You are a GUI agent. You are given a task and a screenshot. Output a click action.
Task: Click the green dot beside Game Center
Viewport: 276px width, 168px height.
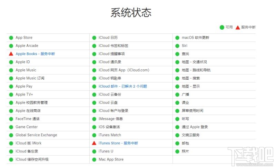coord(11,127)
